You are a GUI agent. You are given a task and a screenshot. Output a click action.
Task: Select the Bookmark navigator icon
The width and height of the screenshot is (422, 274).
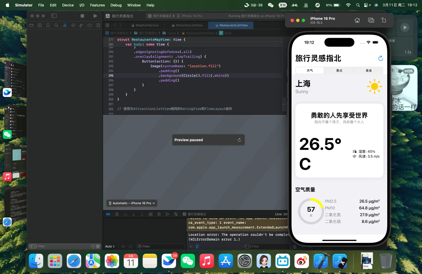click(x=48, y=25)
